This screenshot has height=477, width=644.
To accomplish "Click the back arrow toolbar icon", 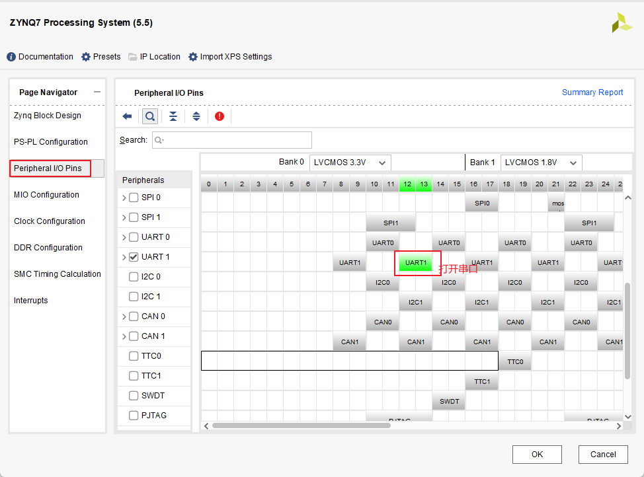I will click(x=127, y=116).
